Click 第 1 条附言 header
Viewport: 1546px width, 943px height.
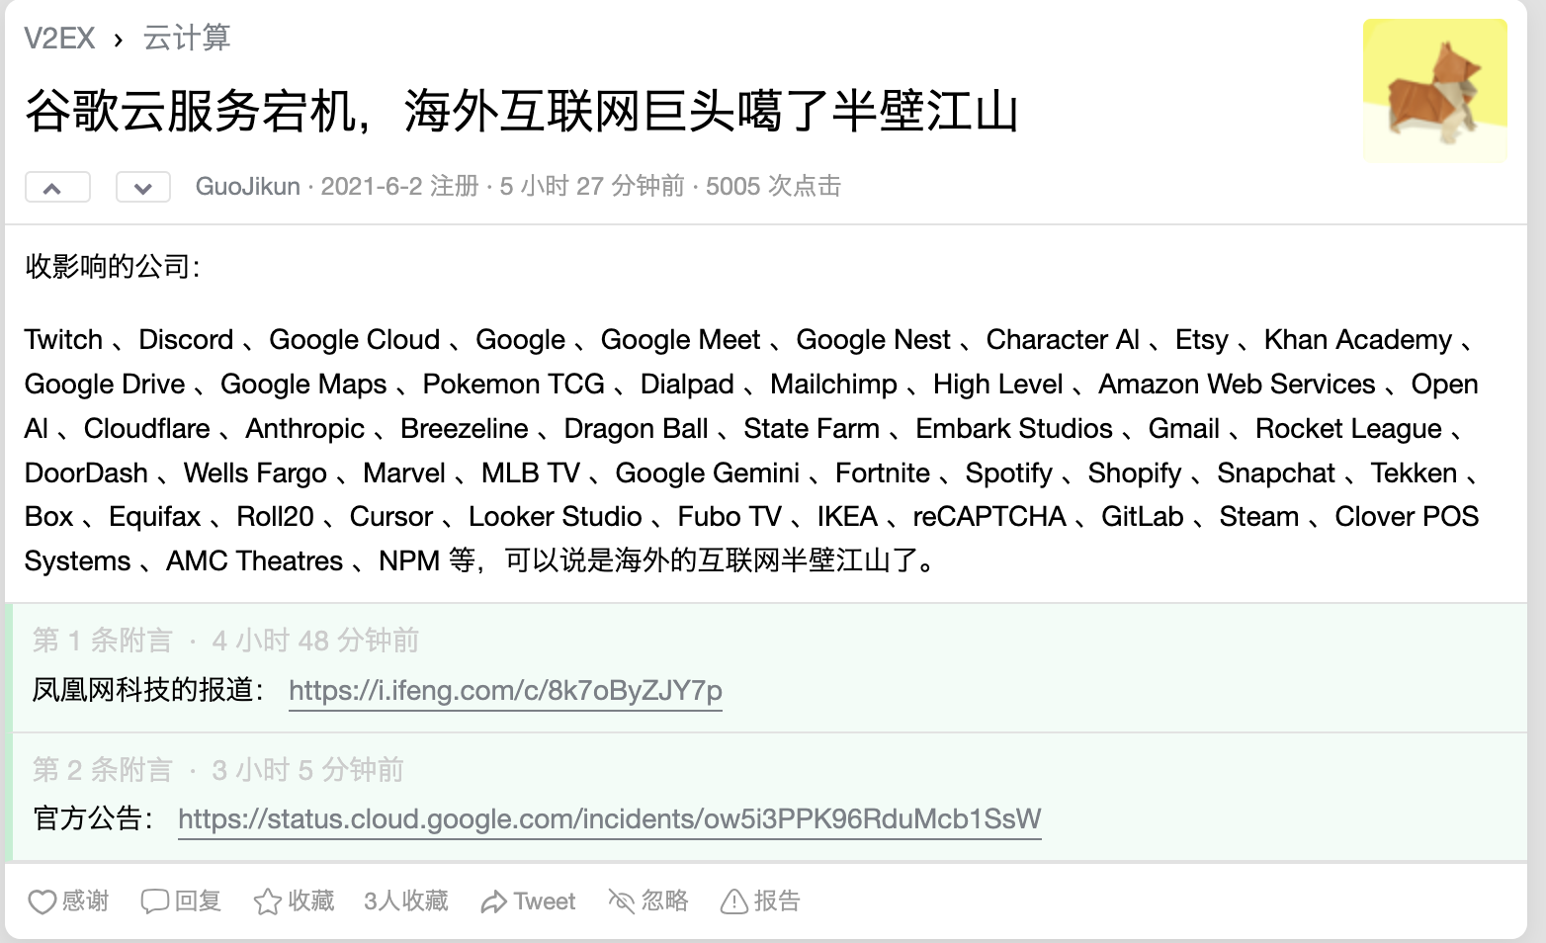point(103,641)
